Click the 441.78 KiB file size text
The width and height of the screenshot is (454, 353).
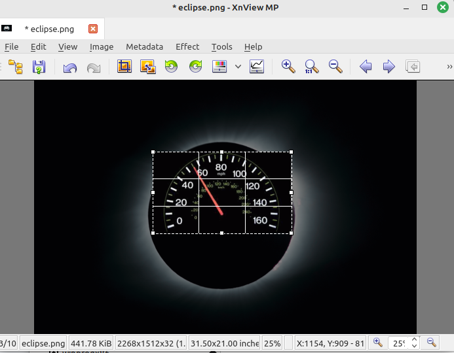tap(91, 343)
